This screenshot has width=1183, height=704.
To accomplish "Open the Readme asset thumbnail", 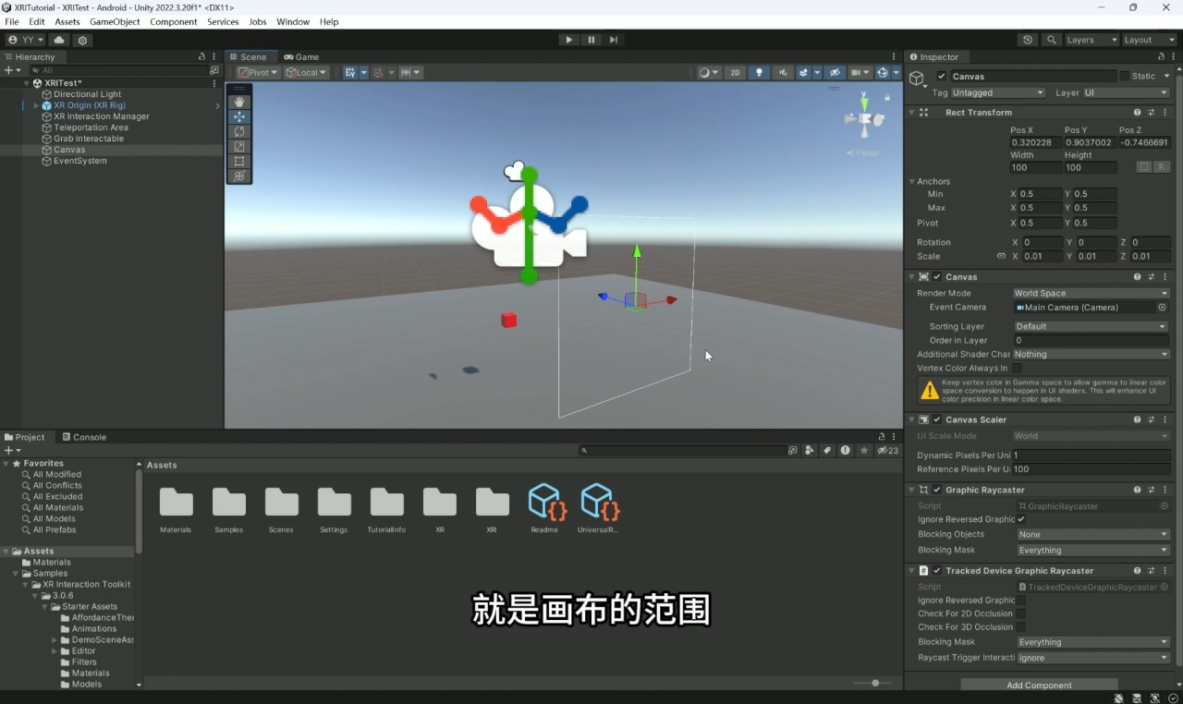I will click(547, 502).
